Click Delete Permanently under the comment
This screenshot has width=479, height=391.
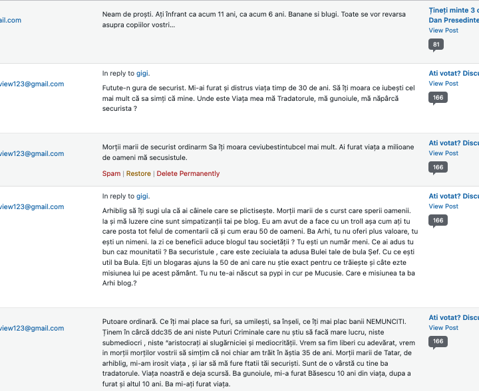[188, 174]
